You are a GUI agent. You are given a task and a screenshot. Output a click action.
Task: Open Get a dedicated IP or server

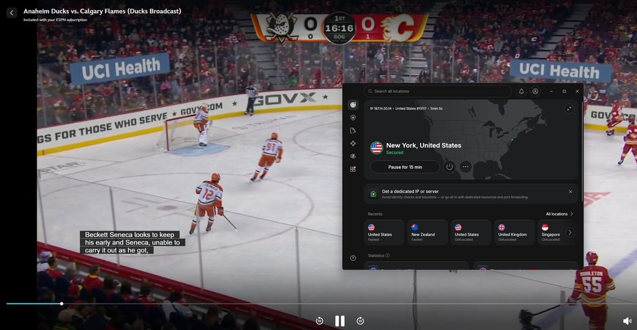point(471,194)
